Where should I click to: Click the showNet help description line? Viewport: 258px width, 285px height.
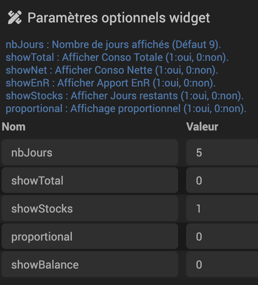point(112,70)
